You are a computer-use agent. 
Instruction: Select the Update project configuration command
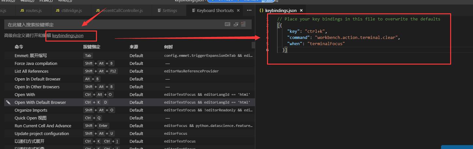42,133
